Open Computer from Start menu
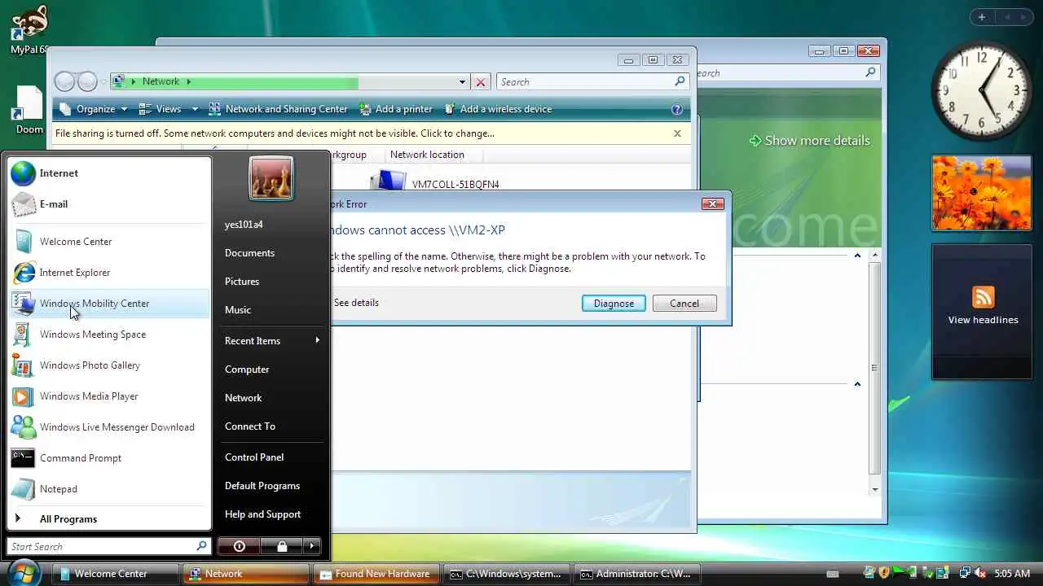The height and width of the screenshot is (586, 1043). (271, 370)
